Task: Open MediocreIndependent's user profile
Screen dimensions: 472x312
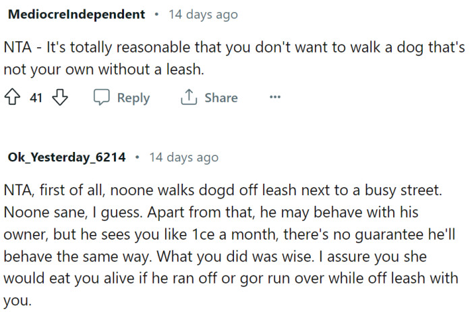Action: click(x=76, y=14)
